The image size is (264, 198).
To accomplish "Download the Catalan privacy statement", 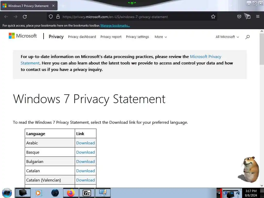I will 85,171.
